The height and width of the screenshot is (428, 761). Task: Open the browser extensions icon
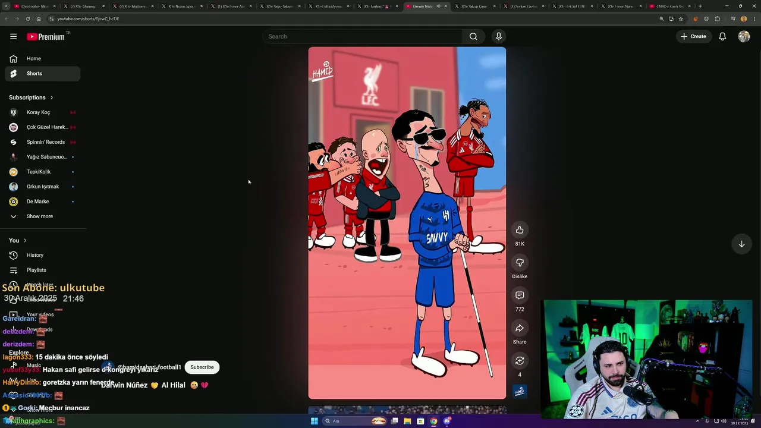(718, 18)
